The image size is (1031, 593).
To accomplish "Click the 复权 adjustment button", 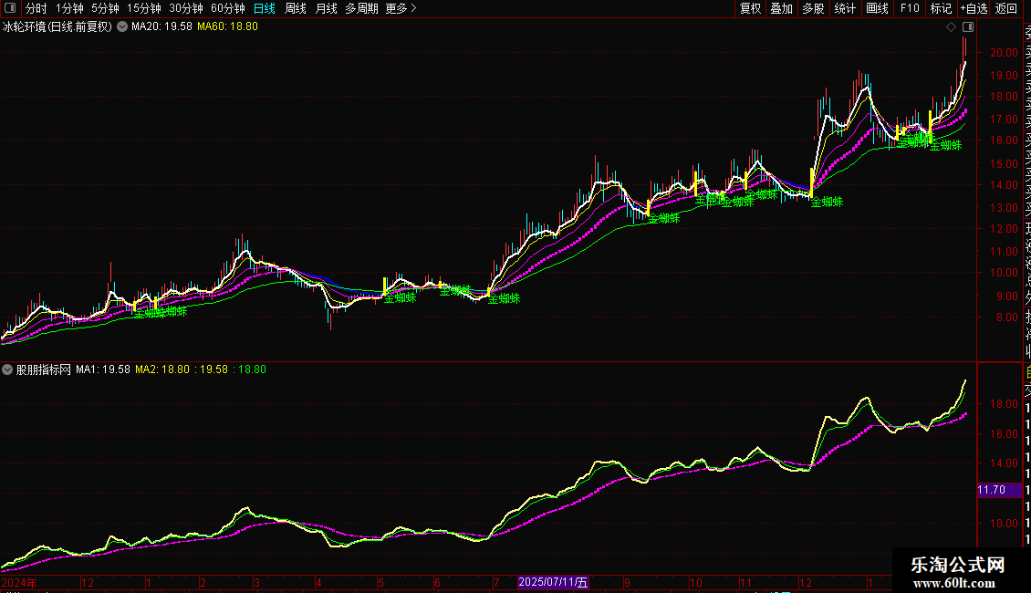I will [x=750, y=8].
